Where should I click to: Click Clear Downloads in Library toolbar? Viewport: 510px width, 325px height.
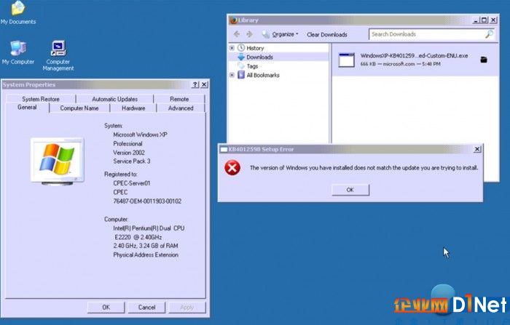coord(327,34)
